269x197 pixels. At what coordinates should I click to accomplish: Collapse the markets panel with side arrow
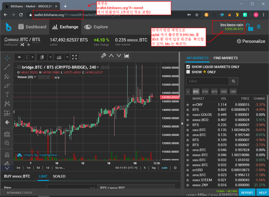[182, 123]
